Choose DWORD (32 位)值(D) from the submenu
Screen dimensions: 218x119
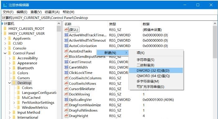pos(156,71)
